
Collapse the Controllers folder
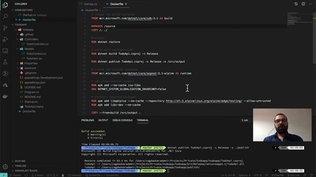(31, 39)
